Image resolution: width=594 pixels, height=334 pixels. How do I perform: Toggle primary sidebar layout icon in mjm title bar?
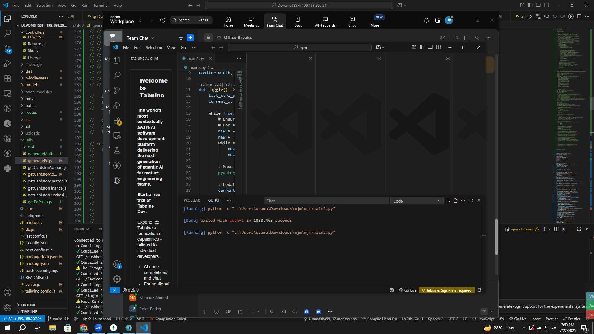[x=422, y=47]
